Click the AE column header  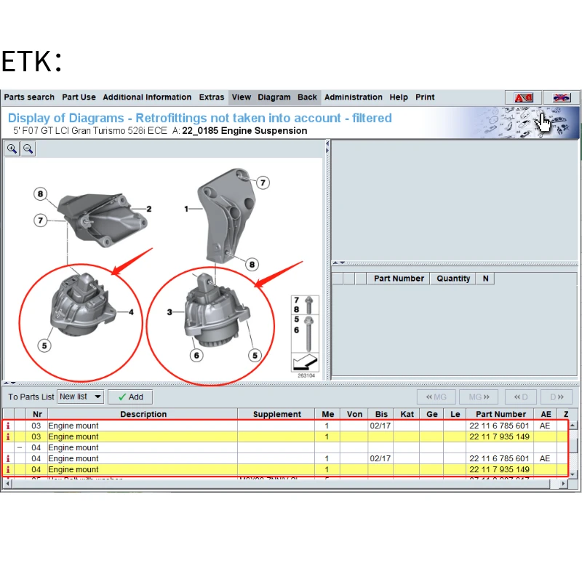[x=546, y=414]
